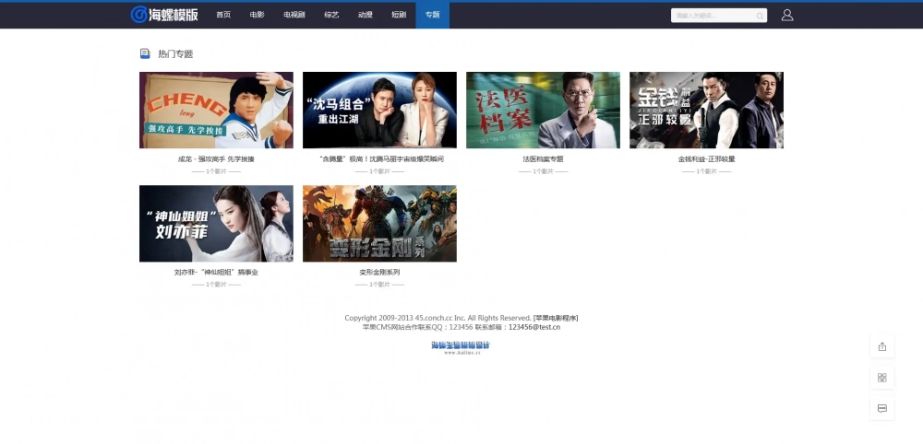923x444 pixels.
Task: Click the keyword search input field
Action: tap(713, 16)
